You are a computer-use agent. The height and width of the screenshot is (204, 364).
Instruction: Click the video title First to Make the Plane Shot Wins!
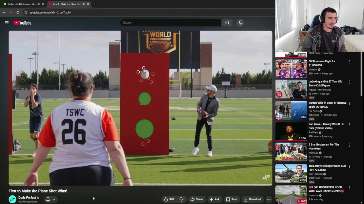(38, 191)
